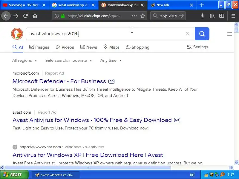
Task: Select avast windows xp taskbar button
Action: click(x=56, y=175)
